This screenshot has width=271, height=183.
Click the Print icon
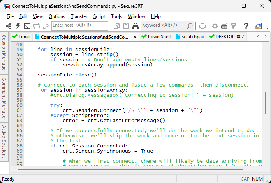coord(202,26)
